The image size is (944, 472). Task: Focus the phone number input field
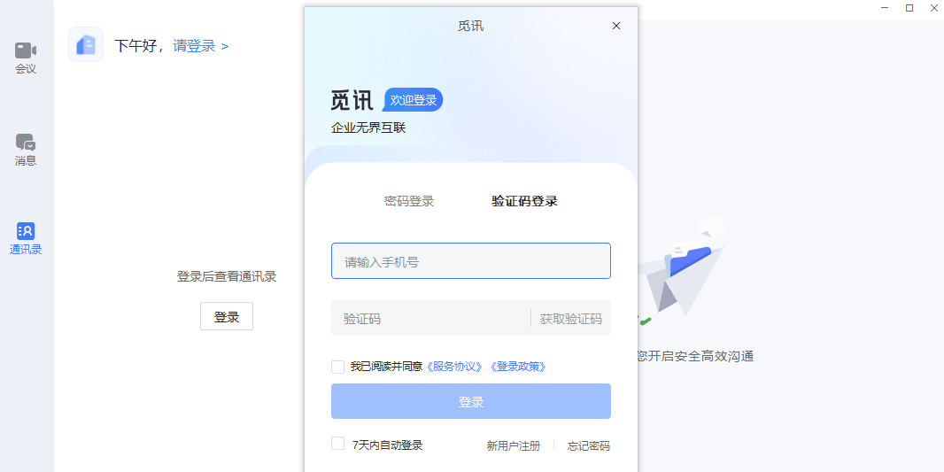pyautogui.click(x=470, y=261)
